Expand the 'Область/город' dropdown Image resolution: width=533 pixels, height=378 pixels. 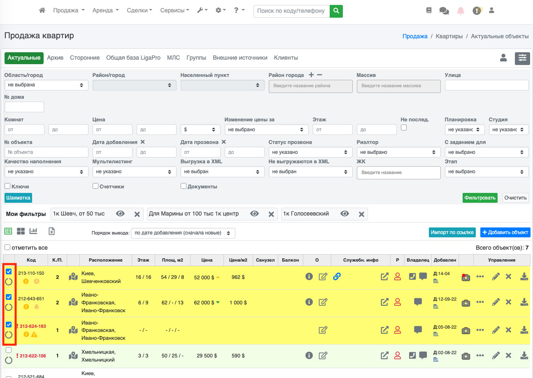point(46,85)
